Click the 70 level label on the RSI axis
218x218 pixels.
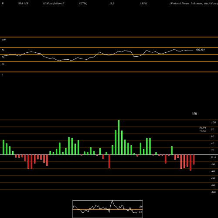click(3, 50)
